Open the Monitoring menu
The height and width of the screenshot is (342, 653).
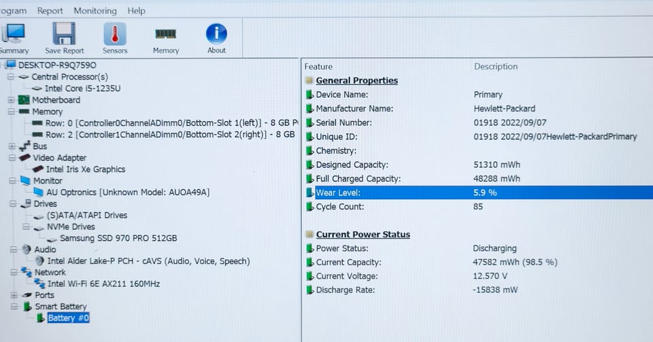click(95, 11)
